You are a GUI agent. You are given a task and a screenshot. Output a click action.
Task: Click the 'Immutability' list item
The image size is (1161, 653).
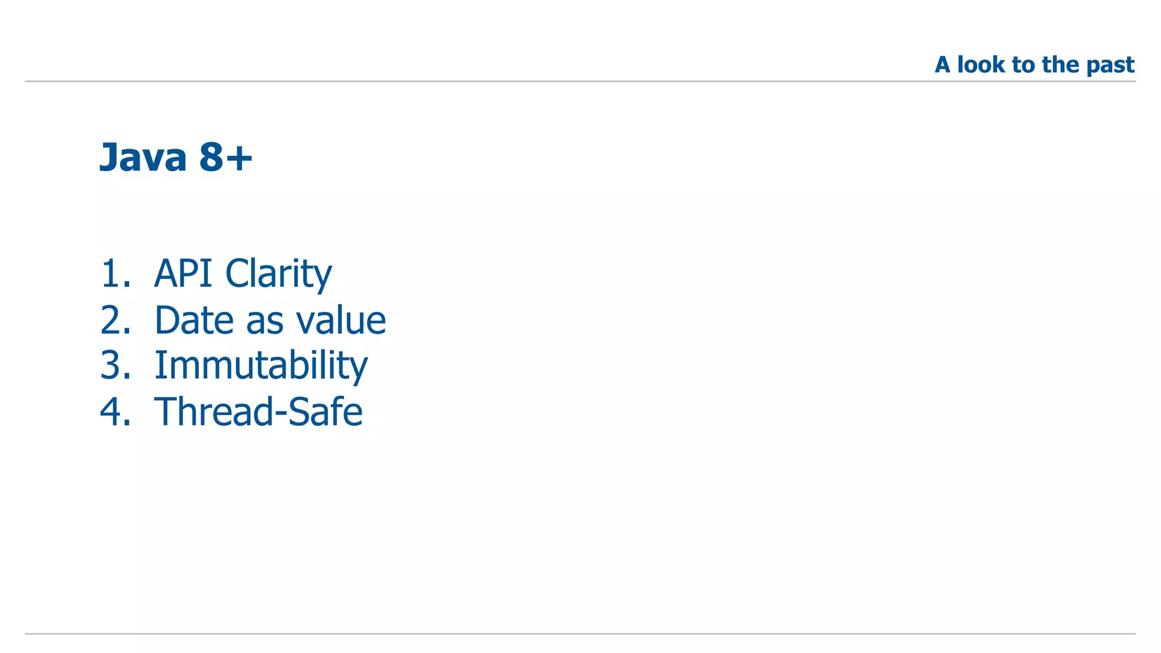pyautogui.click(x=261, y=366)
